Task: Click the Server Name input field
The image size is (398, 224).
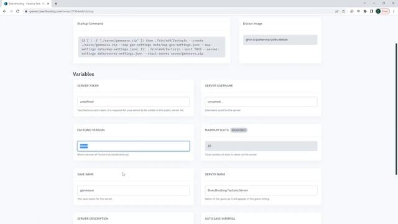Action: (x=261, y=190)
